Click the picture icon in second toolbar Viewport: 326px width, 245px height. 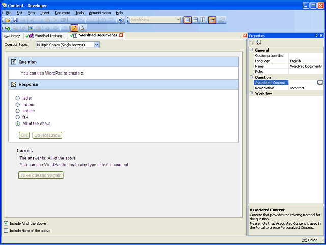pyautogui.click(x=31, y=28)
